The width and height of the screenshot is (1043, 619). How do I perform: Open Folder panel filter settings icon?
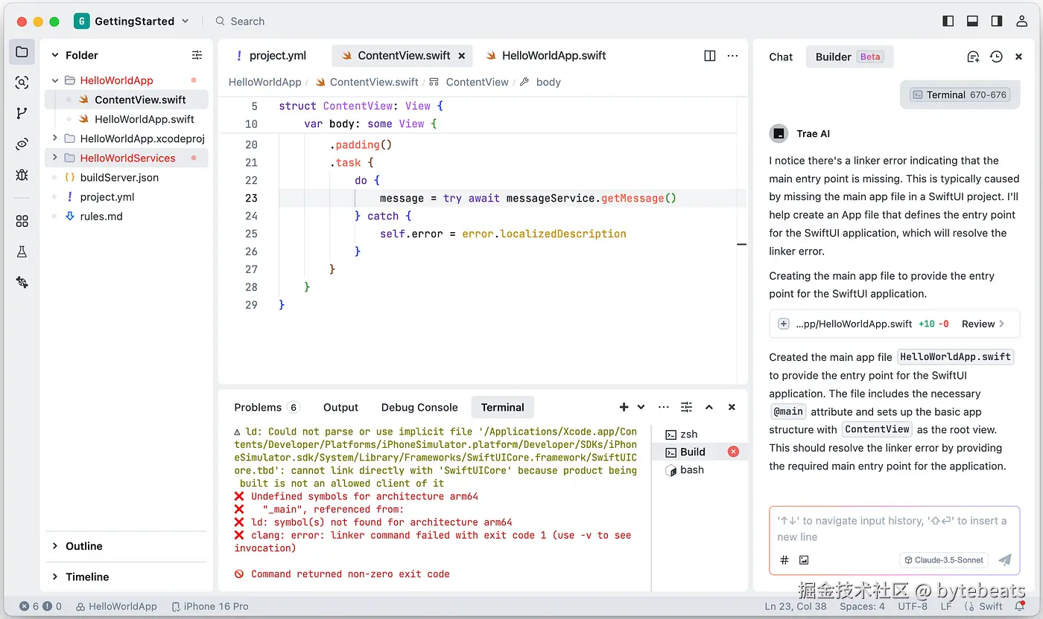(x=197, y=55)
